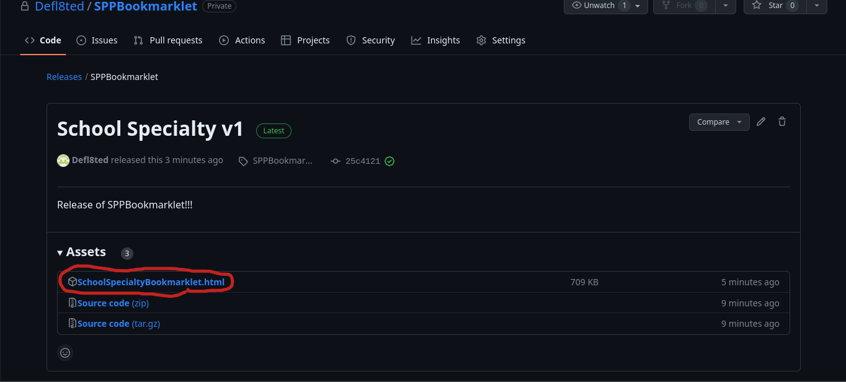The height and width of the screenshot is (382, 846).
Task: Open the Star lists dropdown arrow
Action: [x=816, y=6]
